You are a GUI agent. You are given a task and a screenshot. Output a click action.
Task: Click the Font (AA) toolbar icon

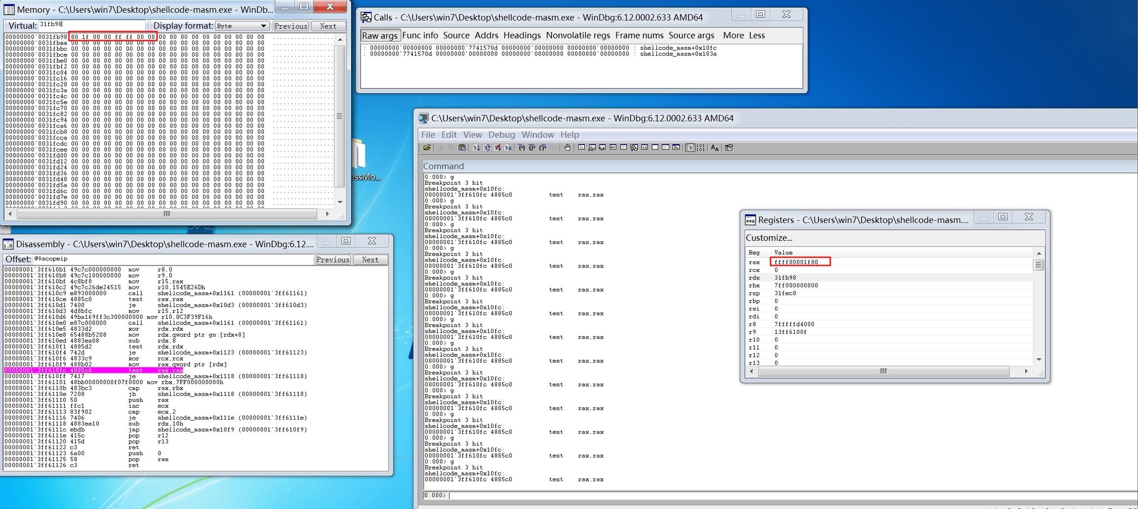(714, 148)
